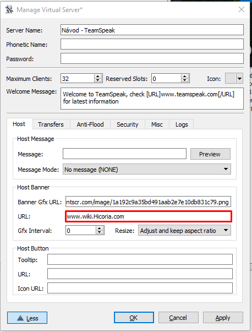The image size is (252, 332).
Task: Decrease Maximum Clients with down arrow
Action: [x=97, y=81]
